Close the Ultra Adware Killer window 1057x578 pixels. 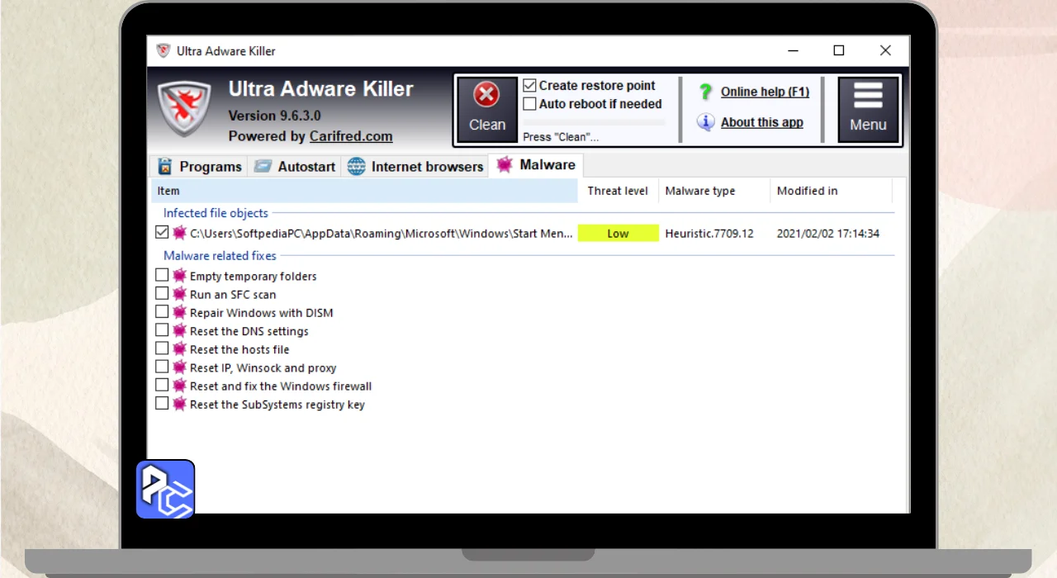(885, 50)
